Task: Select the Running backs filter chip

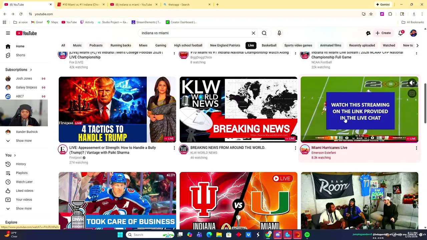Action: click(x=121, y=45)
